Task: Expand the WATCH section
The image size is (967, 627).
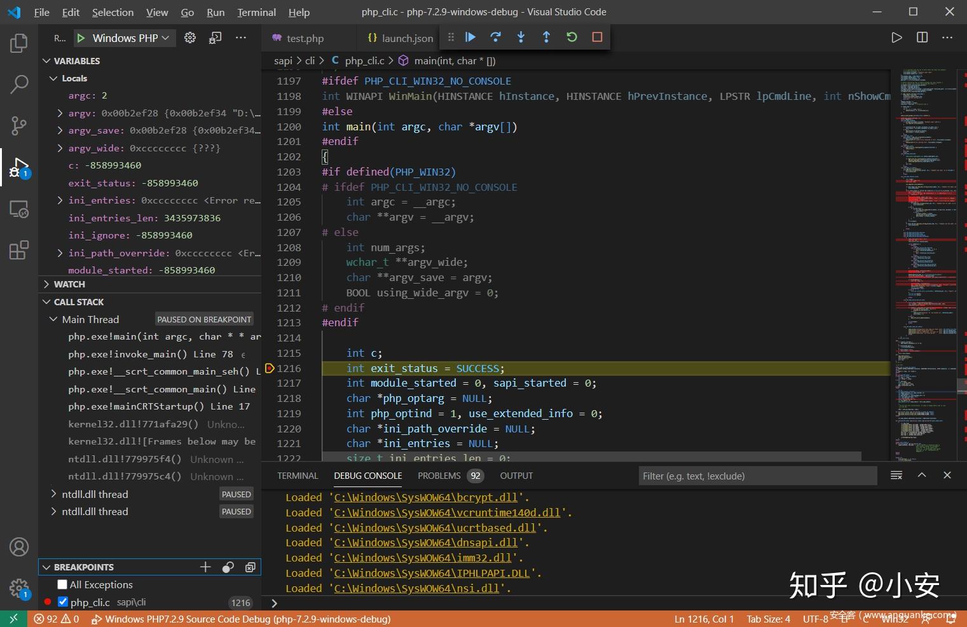Action: coord(69,284)
